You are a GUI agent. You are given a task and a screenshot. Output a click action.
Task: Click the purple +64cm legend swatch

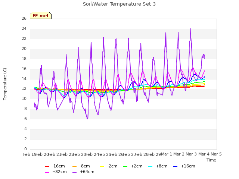tap(74, 172)
